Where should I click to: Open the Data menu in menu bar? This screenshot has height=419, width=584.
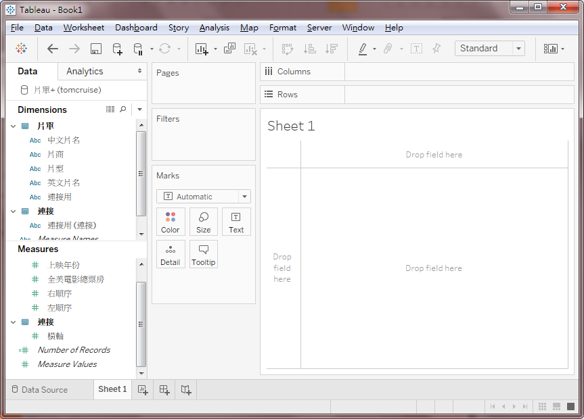click(43, 28)
